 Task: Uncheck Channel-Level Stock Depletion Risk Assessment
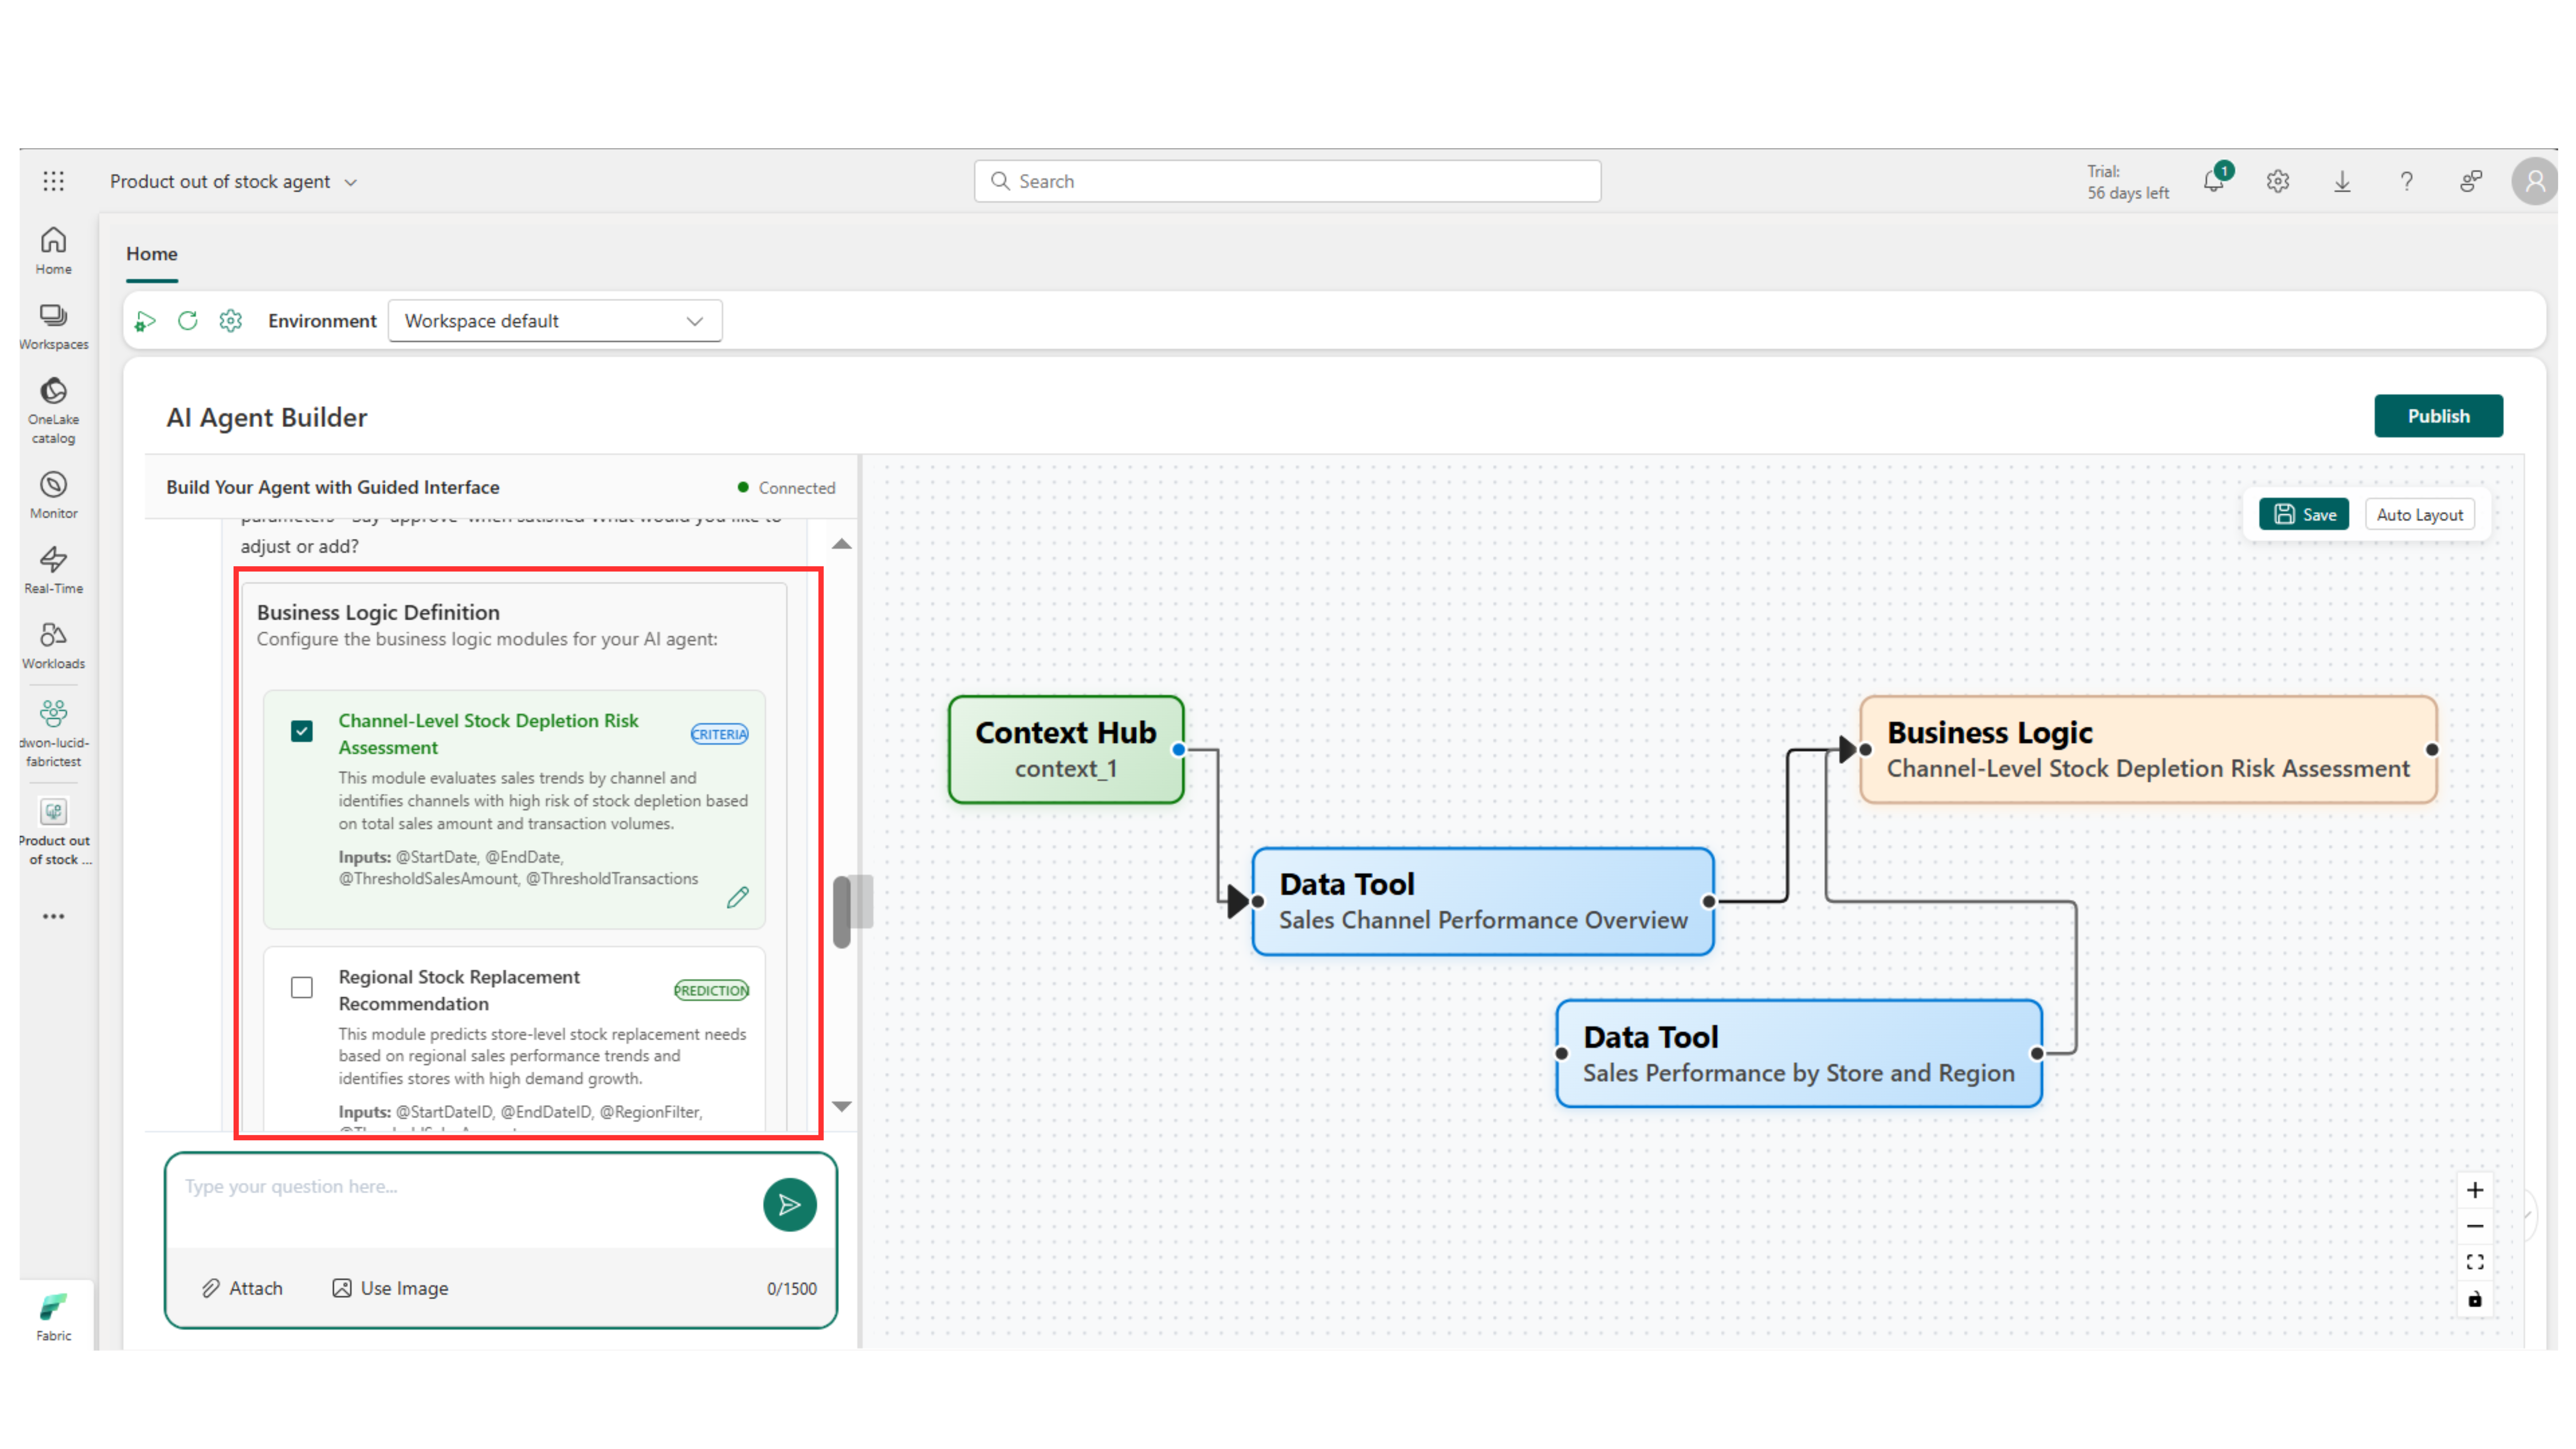pos(301,731)
